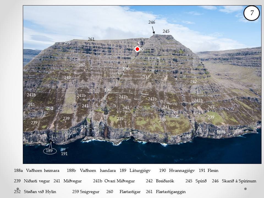Click the 261 label on the ridge top
This screenshot has width=264, height=198.
[91, 39]
